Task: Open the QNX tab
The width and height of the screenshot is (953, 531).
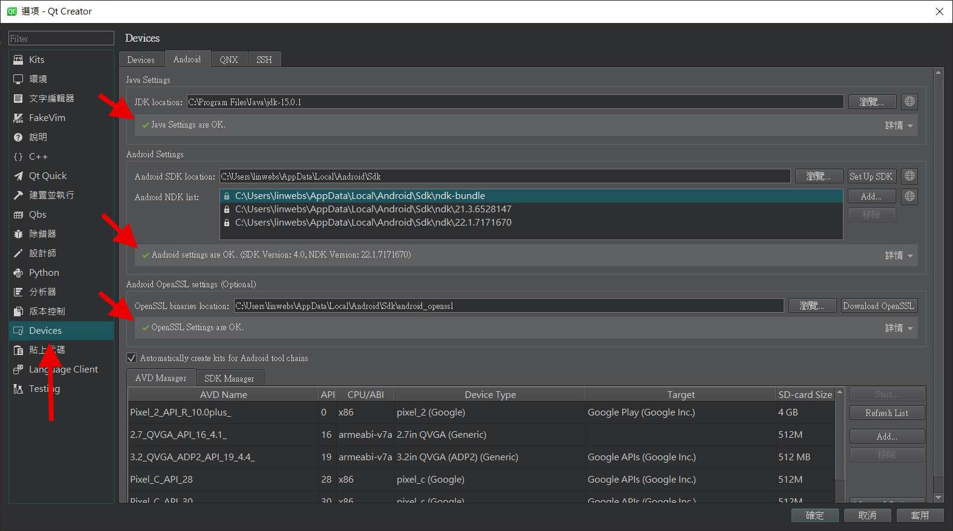Action: click(x=229, y=60)
